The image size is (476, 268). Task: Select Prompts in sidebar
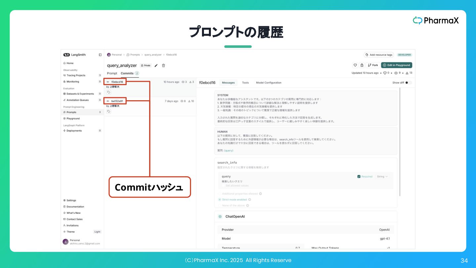(x=82, y=112)
